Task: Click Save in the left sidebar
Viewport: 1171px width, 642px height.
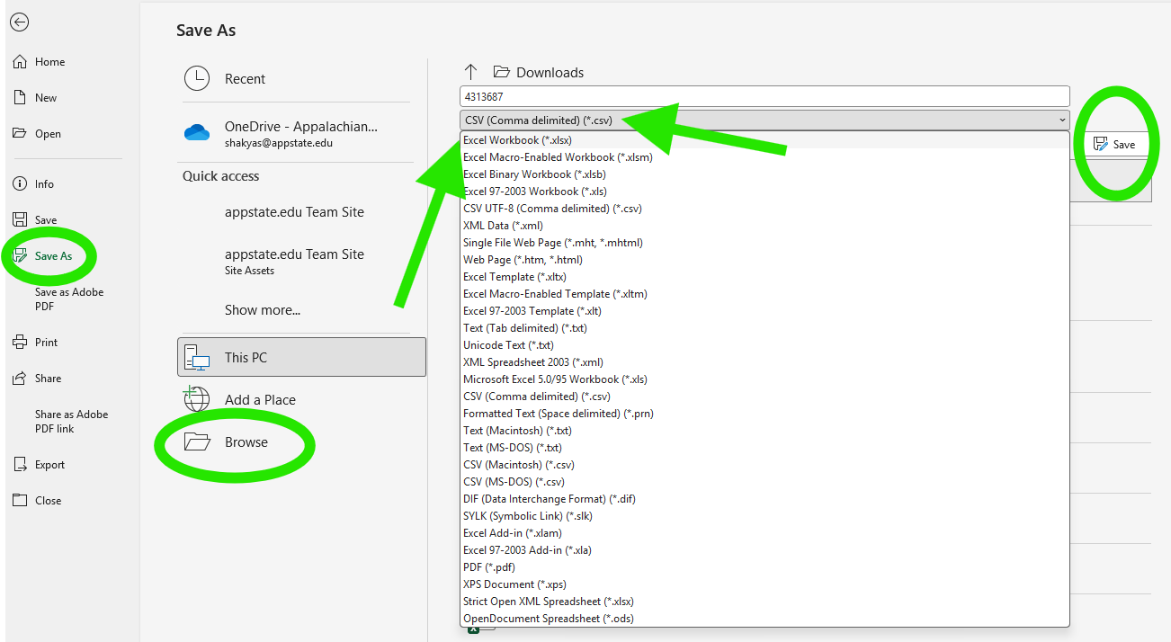Action: (45, 220)
